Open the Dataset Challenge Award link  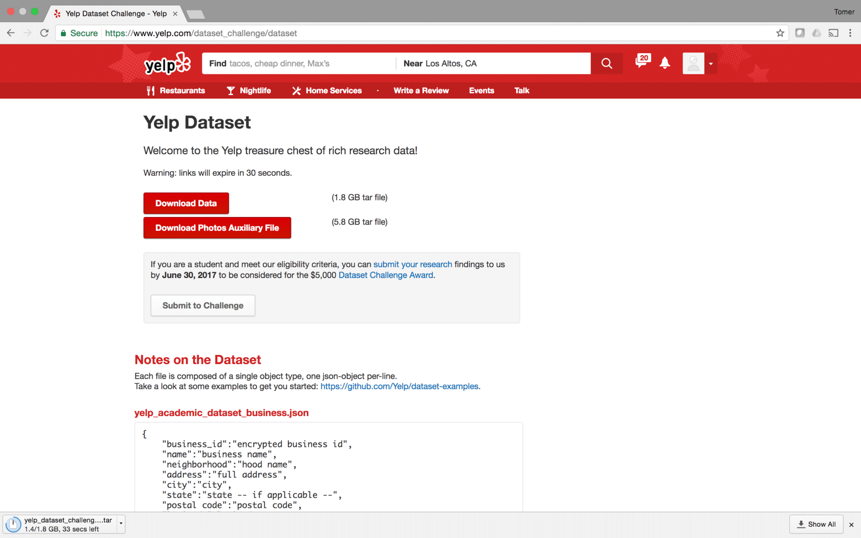(x=386, y=275)
